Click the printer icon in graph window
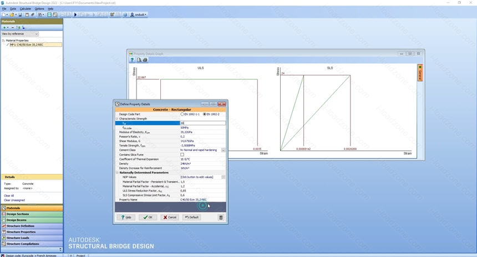This screenshot has height=257, width=477. coord(145,60)
